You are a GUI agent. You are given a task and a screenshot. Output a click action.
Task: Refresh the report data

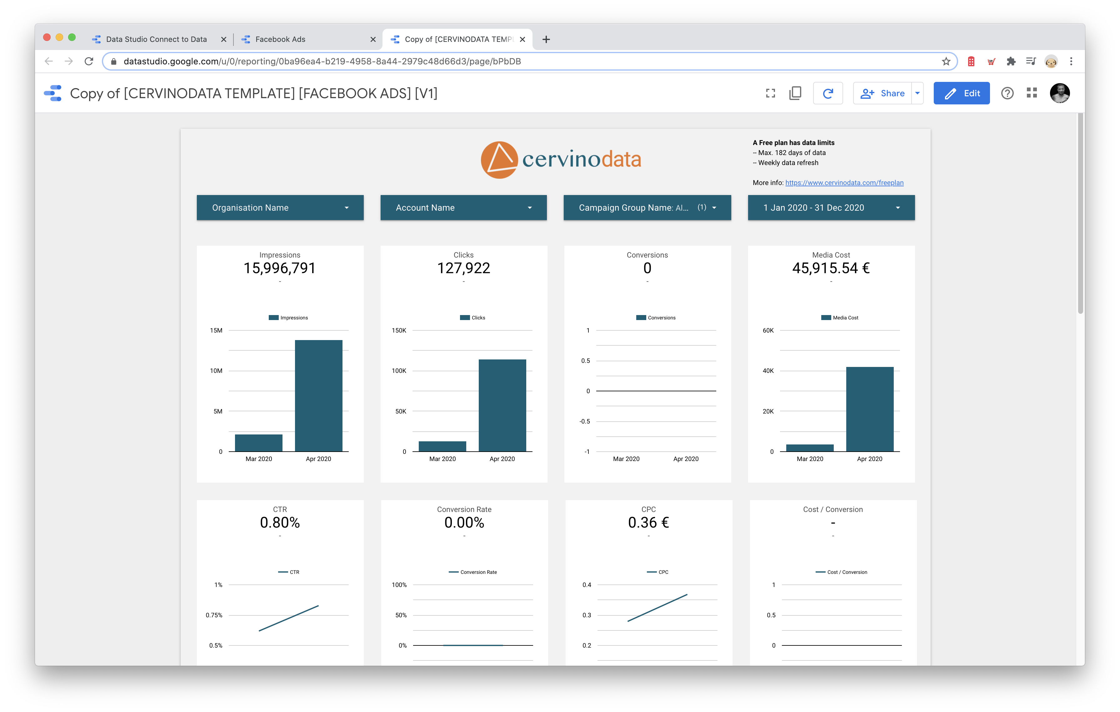(828, 93)
